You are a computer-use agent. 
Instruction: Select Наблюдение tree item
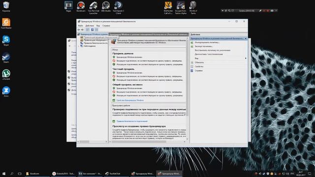[x=88, y=46]
